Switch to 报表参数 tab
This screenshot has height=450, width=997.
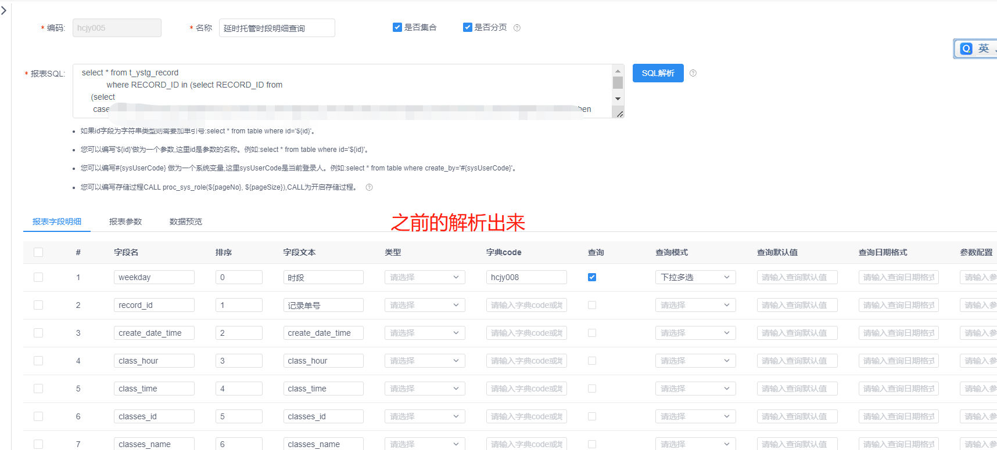click(x=125, y=222)
